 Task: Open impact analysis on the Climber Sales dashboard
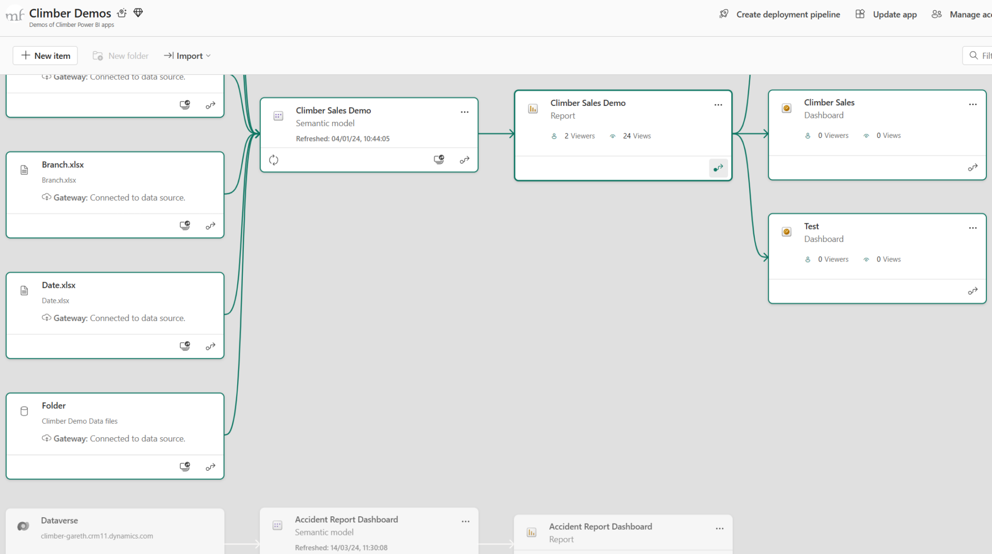coord(973,167)
